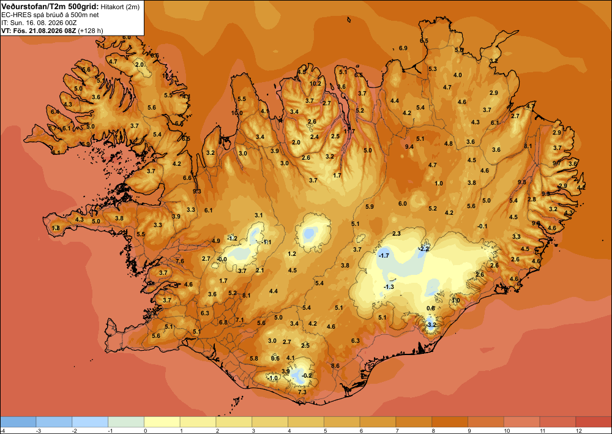
Task: Click the '(+128 h)' forecast offset text
Action: point(91,31)
